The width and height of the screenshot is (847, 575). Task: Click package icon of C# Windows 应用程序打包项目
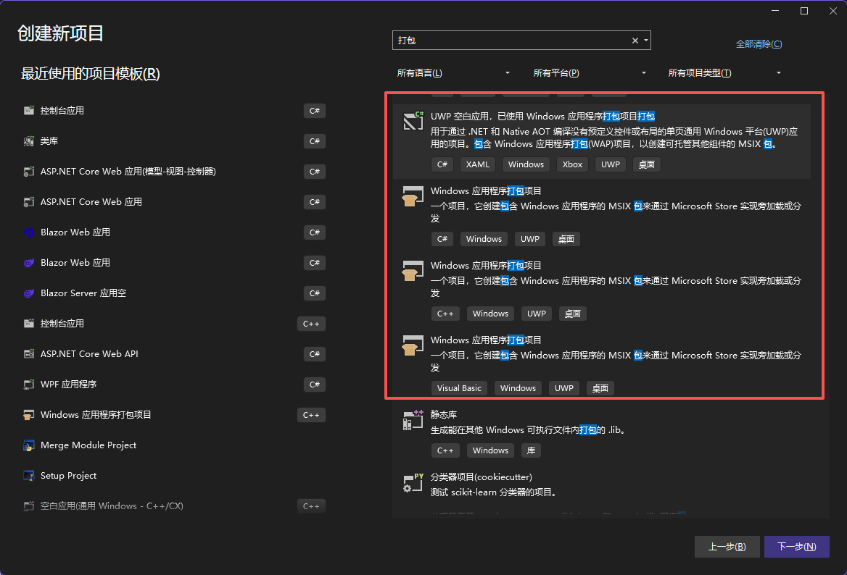413,196
